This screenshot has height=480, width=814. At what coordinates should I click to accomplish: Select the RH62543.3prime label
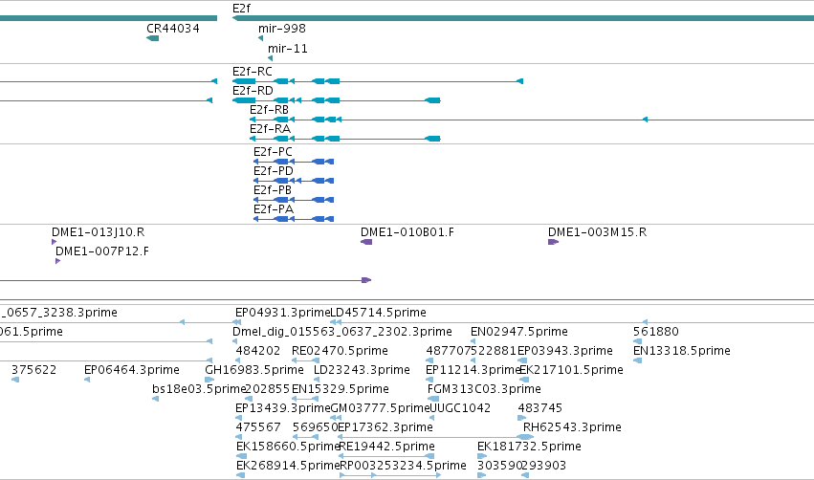point(572,428)
